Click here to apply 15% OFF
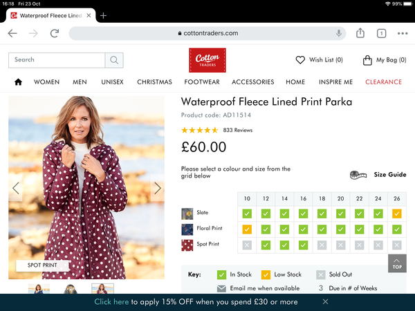The width and height of the screenshot is (415, 311). (x=111, y=302)
